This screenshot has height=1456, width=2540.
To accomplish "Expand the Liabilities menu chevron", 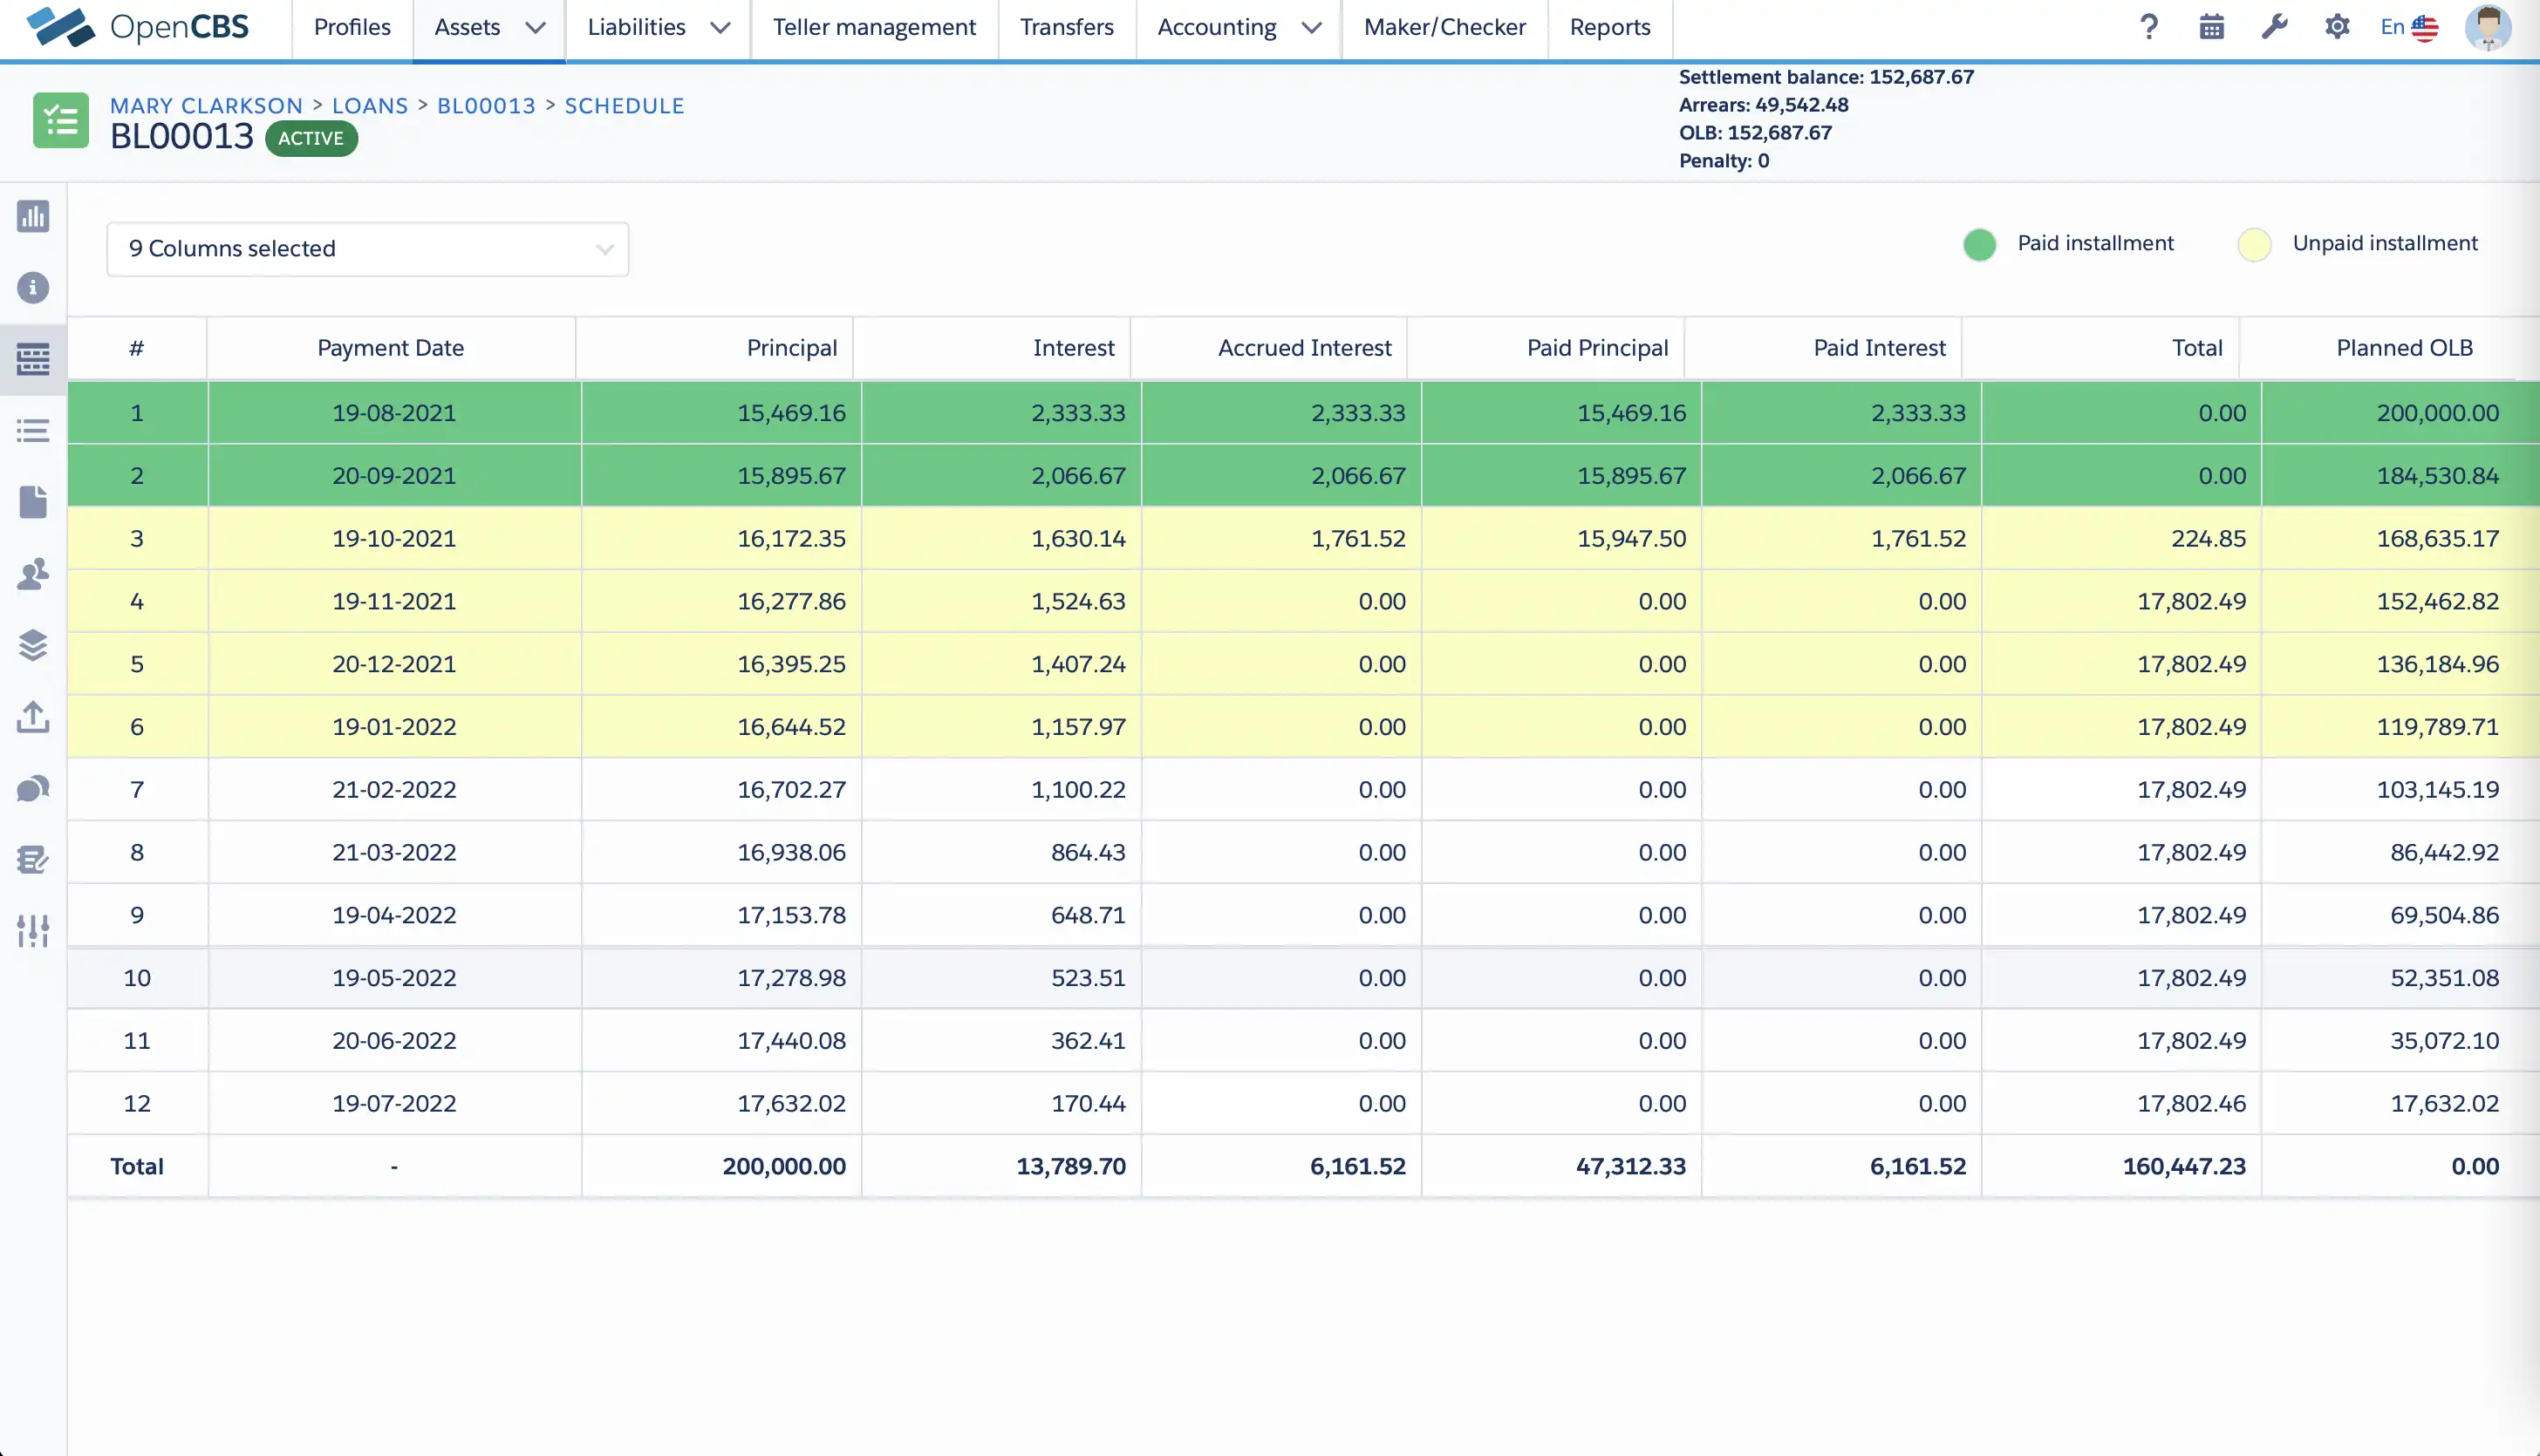I will pos(720,28).
